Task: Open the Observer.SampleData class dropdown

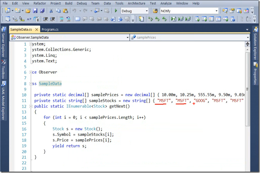Action: click(128, 38)
